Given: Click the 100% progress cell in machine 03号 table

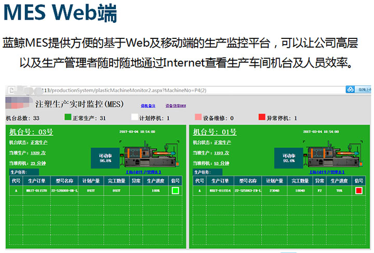Looking at the screenshot, I should pyautogui.click(x=156, y=191).
